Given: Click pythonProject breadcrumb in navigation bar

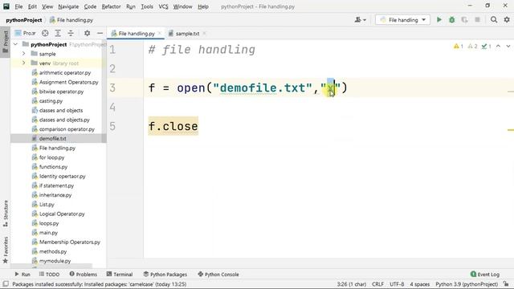Looking at the screenshot, I should pos(24,20).
